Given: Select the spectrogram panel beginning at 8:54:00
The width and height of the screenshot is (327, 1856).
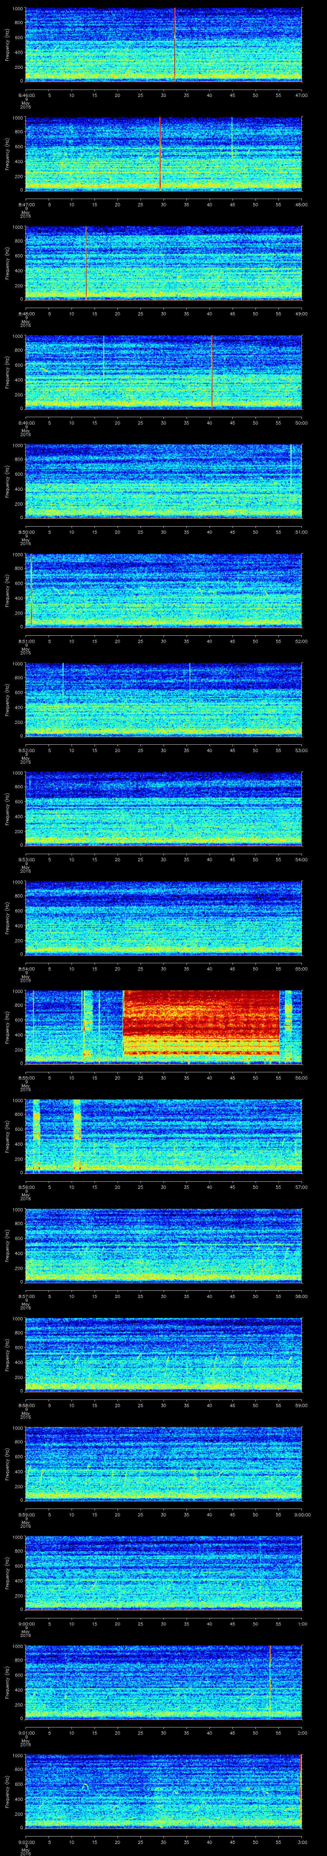Looking at the screenshot, I should coord(164,918).
